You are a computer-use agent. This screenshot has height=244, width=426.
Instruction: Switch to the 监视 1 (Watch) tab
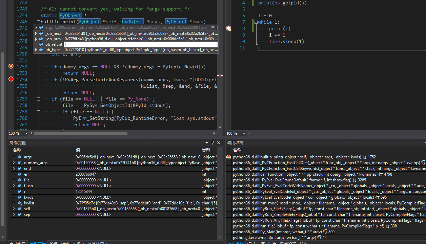(78, 243)
